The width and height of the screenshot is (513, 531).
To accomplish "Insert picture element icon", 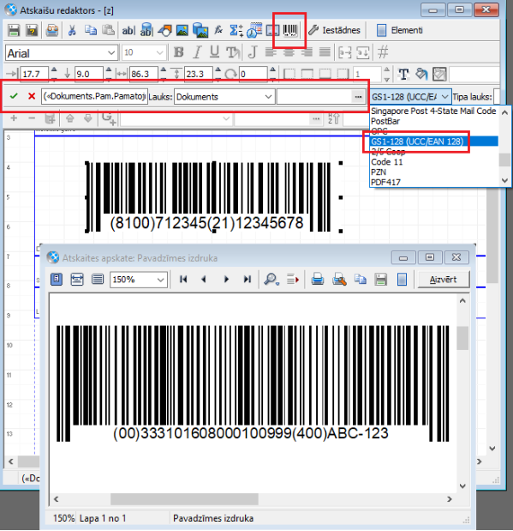I will click(182, 31).
